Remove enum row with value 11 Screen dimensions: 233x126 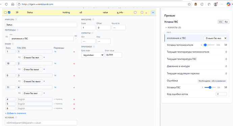(x=74, y=88)
